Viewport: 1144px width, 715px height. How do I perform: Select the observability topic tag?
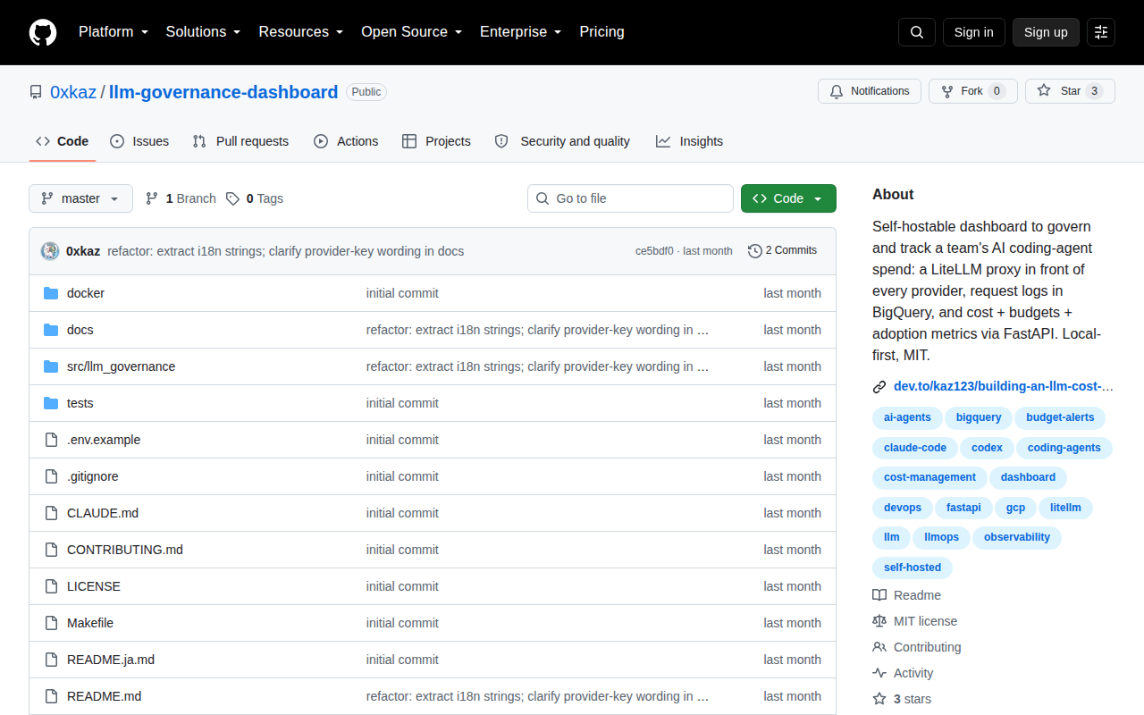point(1017,537)
